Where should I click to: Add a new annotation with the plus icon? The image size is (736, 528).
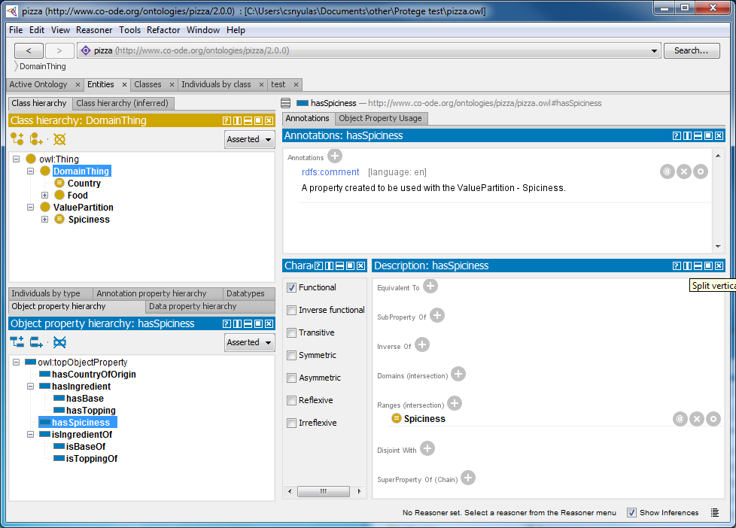[336, 156]
